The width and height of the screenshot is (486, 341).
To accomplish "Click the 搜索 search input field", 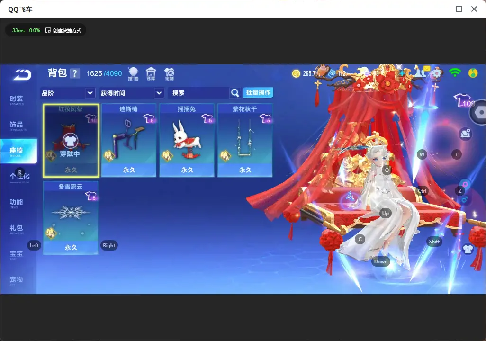I will click(199, 93).
